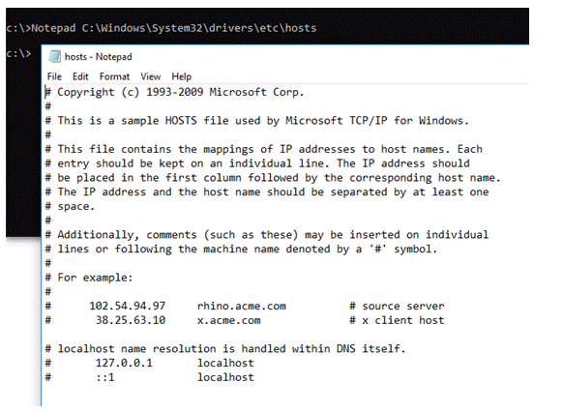563x413 pixels.
Task: Click the '# source server' comment
Action: coord(397,306)
